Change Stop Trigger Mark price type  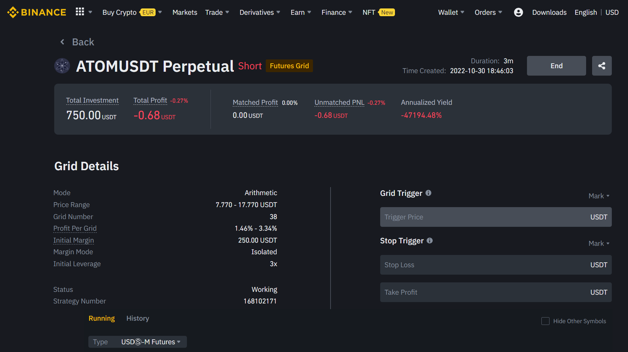(x=599, y=243)
